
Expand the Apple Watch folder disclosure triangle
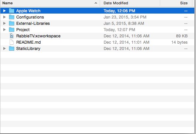[4, 11]
